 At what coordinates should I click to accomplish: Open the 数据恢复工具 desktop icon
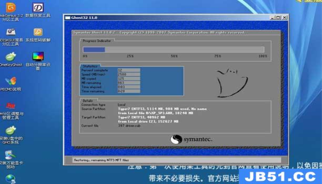pos(38,8)
